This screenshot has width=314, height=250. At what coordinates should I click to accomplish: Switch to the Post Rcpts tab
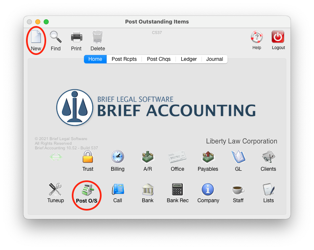point(124,59)
